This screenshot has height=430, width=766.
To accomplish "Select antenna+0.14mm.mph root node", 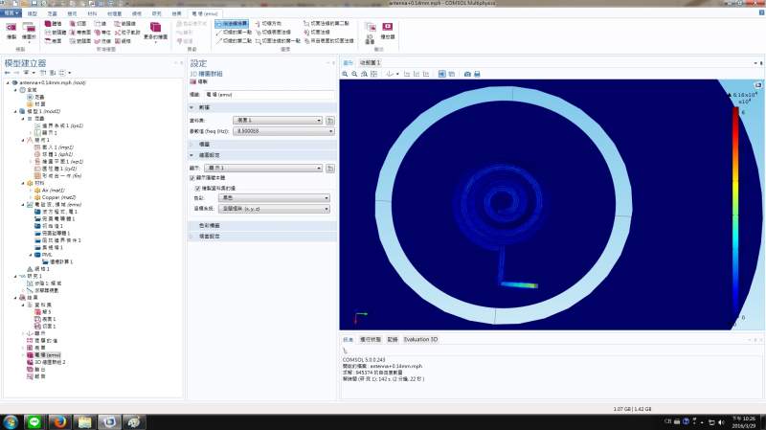I will pyautogui.click(x=49, y=83).
